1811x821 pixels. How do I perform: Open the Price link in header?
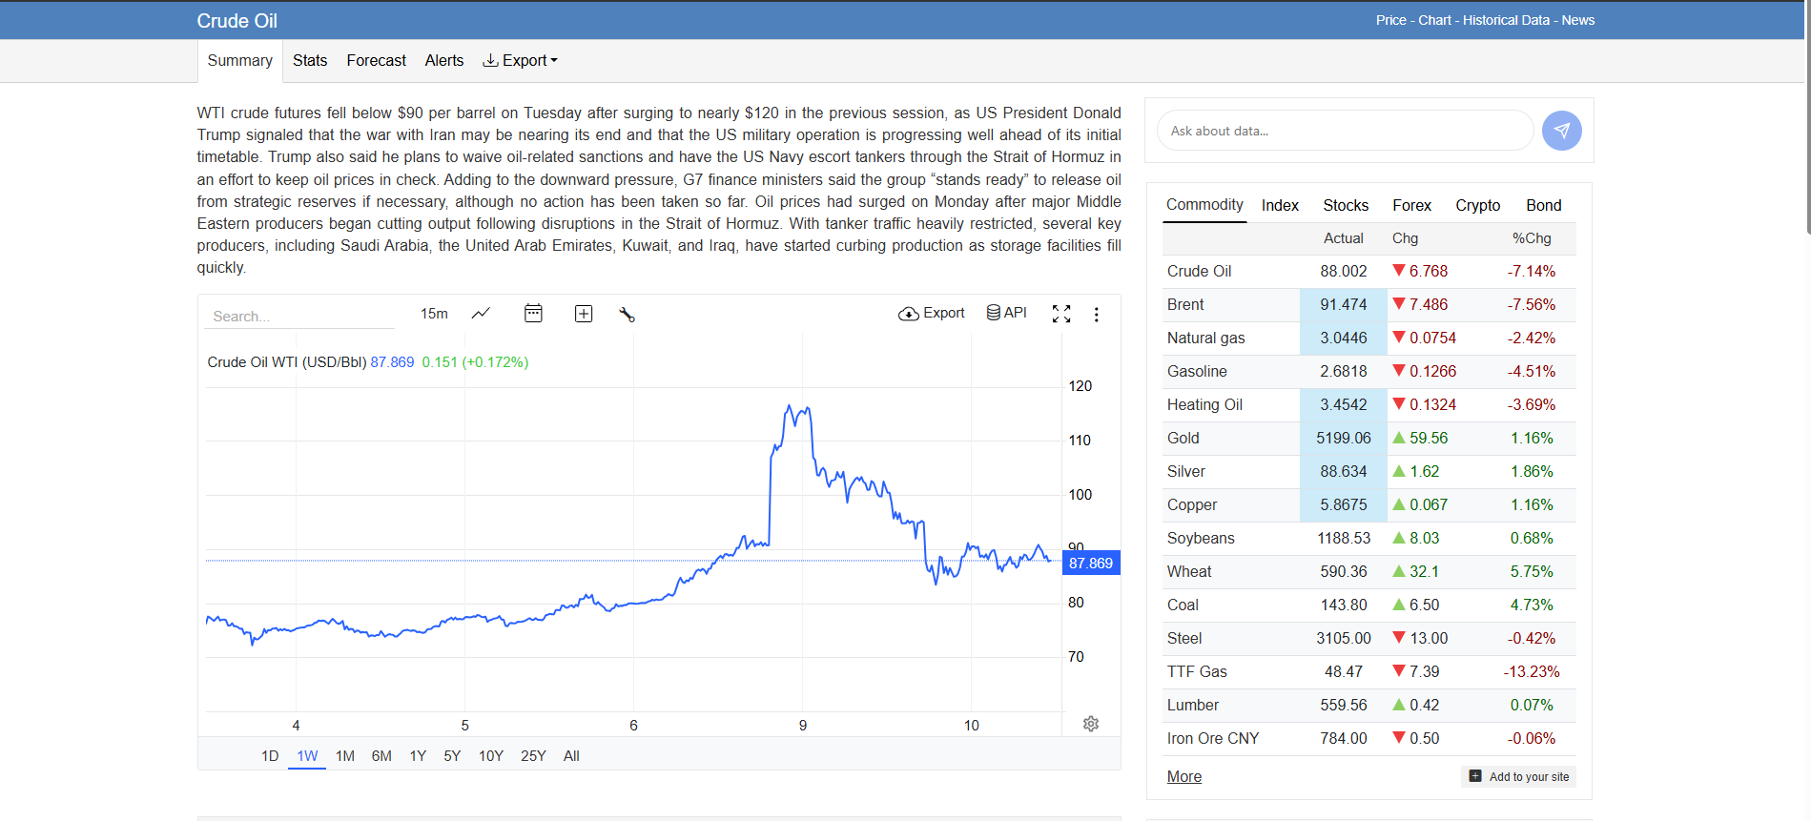click(1391, 20)
